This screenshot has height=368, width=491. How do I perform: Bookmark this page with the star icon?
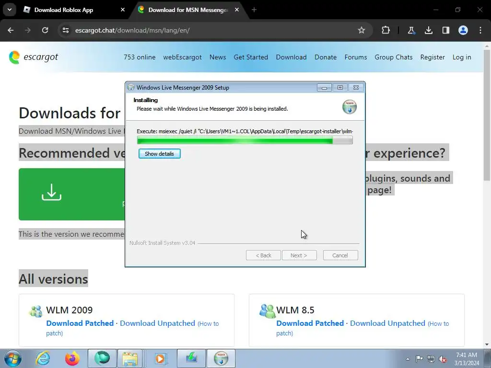(362, 30)
